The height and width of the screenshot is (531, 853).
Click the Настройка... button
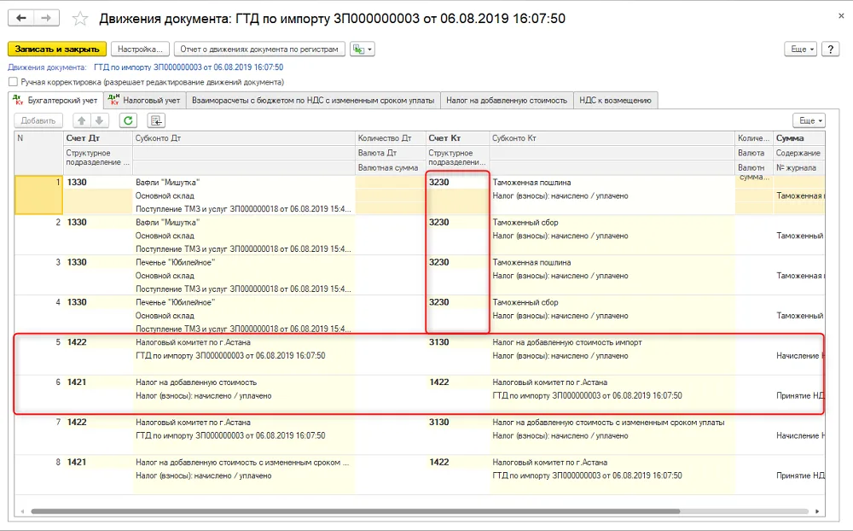(x=141, y=49)
